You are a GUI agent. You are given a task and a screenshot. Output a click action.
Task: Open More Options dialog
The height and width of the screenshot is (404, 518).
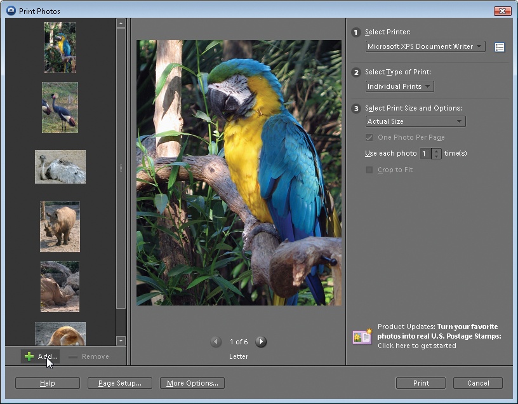(192, 383)
